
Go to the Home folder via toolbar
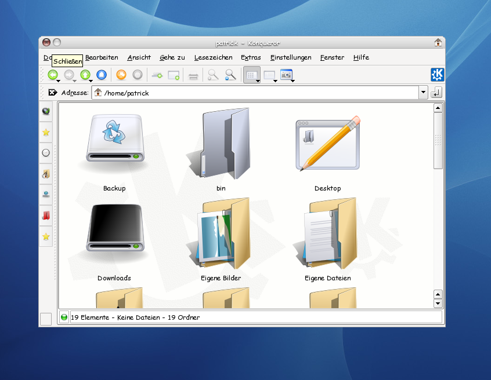(x=102, y=75)
